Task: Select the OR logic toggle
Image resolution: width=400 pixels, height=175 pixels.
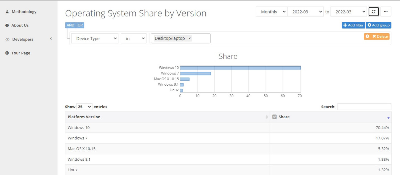Action: 80,25
